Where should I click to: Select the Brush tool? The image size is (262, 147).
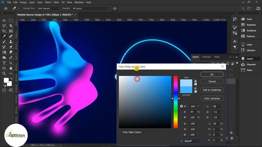[4, 42]
